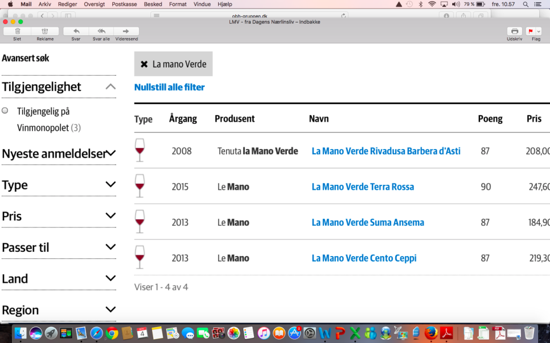The height and width of the screenshot is (343, 550).
Task: Open Firefox from the Dock
Action: pyautogui.click(x=431, y=333)
